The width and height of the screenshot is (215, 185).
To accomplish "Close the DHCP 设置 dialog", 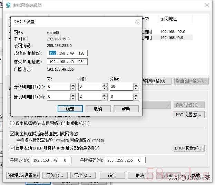I will tap(137, 21).
